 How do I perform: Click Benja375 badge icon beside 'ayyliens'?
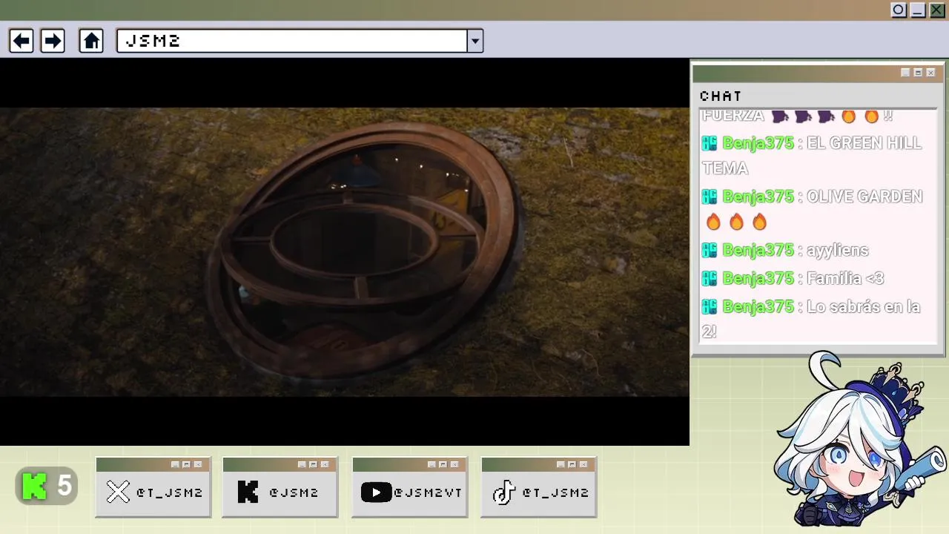point(710,250)
